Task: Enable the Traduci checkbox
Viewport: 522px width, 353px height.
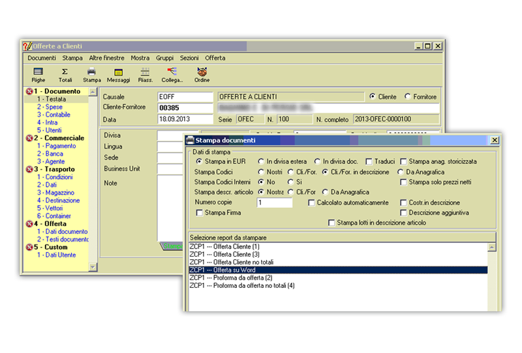Action: pos(369,162)
